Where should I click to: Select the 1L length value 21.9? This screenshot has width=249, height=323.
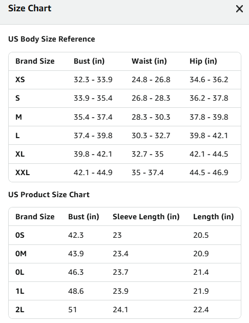[x=201, y=291]
